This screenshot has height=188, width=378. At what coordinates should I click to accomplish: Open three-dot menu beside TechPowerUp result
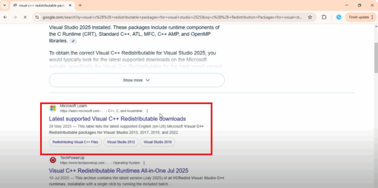pos(144,163)
